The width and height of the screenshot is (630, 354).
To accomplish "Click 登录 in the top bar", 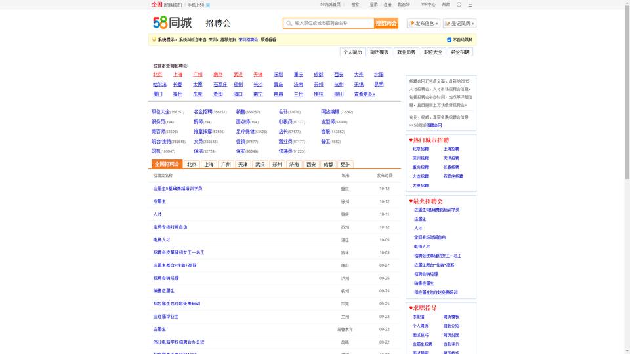I will tap(373, 5).
